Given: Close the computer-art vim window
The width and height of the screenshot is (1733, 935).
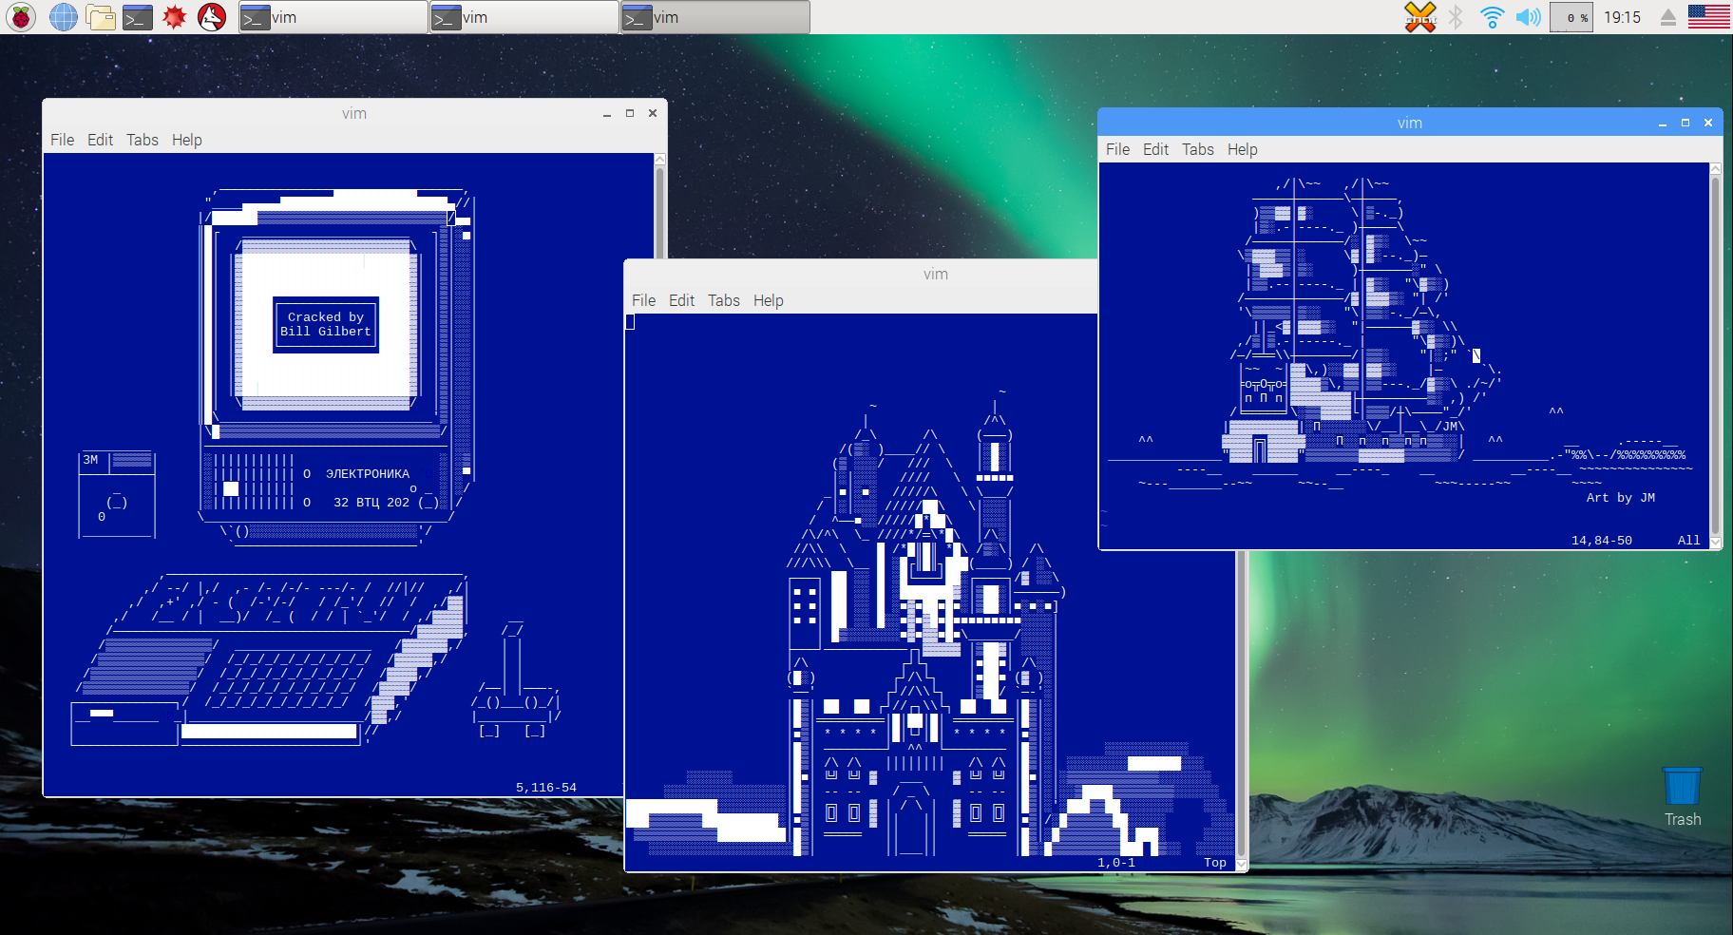Looking at the screenshot, I should [x=653, y=113].
